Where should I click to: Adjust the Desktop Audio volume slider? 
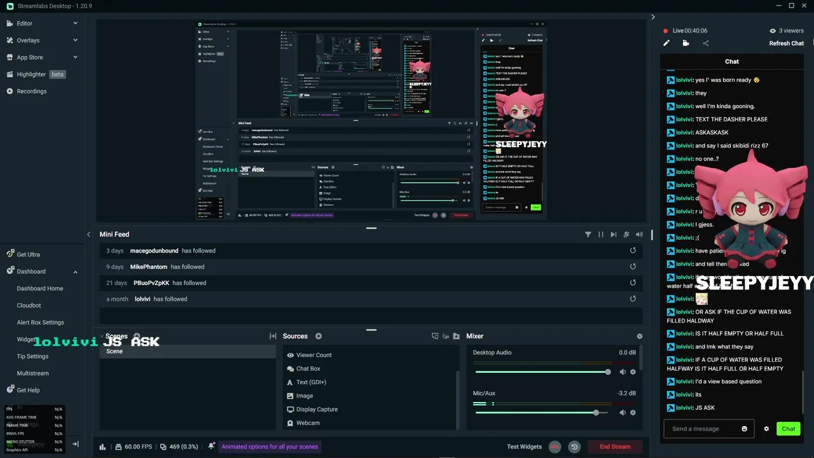[543, 372]
